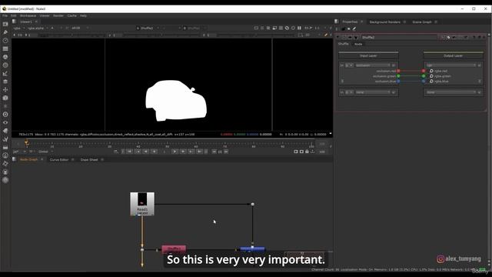The height and width of the screenshot is (277, 492).
Task: Open the Views nodes menu in left toolbar
Action: [x=5, y=122]
